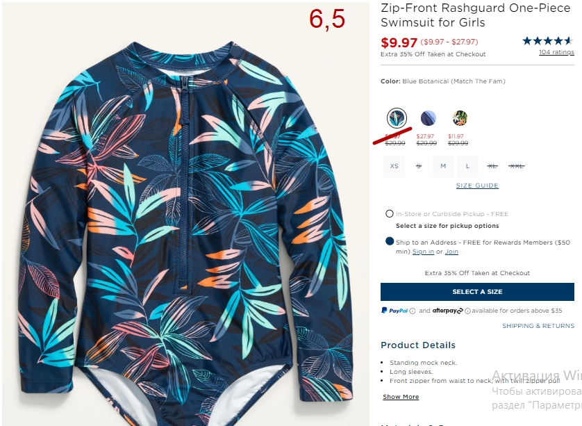Click the afterpay info icon

[467, 311]
